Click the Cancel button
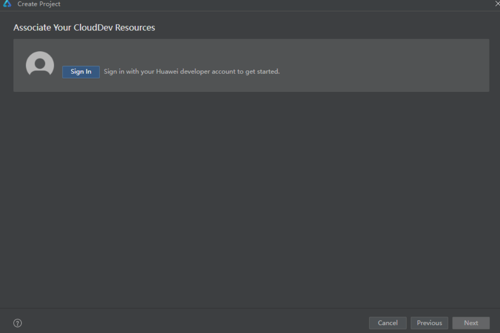 (x=387, y=323)
